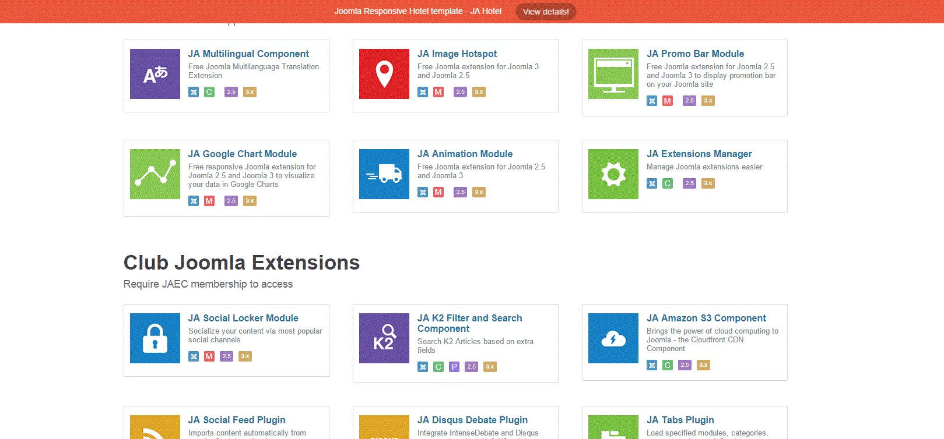Select the JA K2 Filter search icon
This screenshot has width=944, height=439.
384,338
